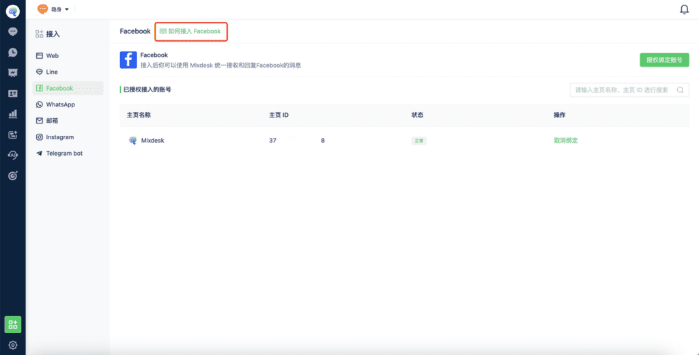699x355 pixels.
Task: Select the Facebook channel menu item
Action: point(68,88)
